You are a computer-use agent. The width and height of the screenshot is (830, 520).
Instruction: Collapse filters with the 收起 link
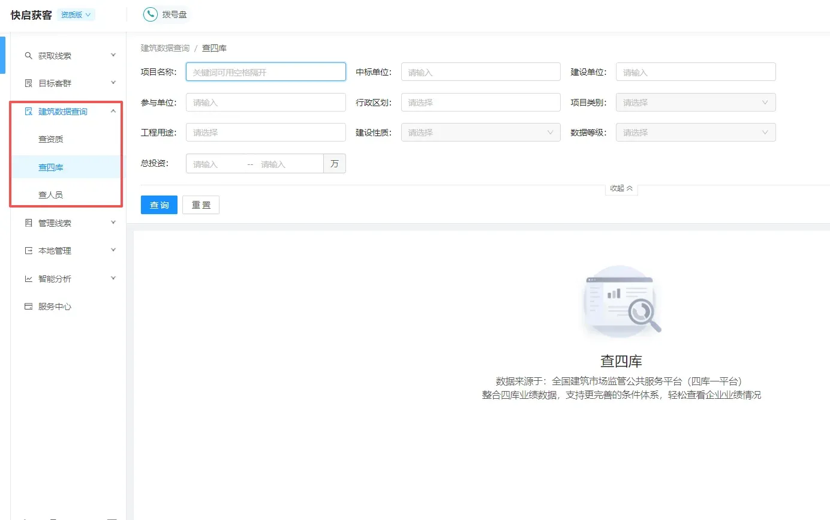pos(621,188)
